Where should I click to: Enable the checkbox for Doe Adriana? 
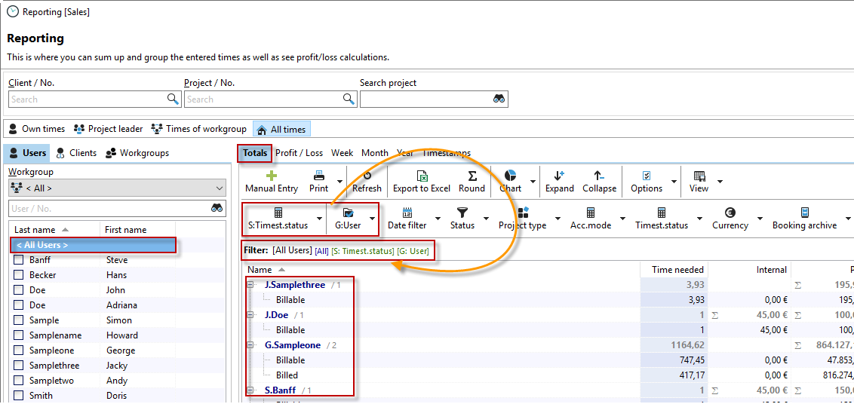coord(19,305)
